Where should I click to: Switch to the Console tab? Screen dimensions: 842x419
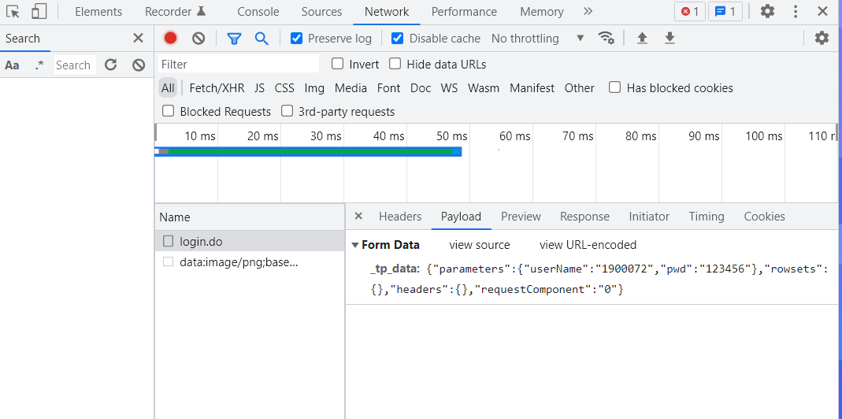(x=258, y=11)
